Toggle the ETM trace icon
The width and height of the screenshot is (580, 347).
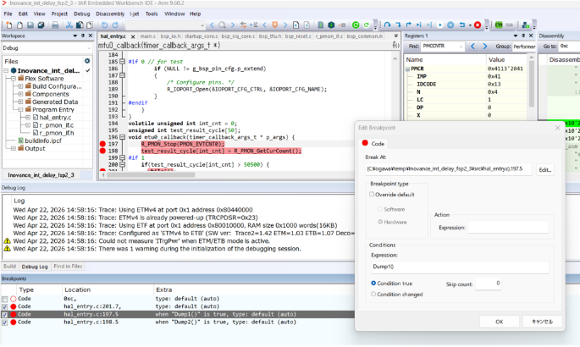click(x=499, y=25)
